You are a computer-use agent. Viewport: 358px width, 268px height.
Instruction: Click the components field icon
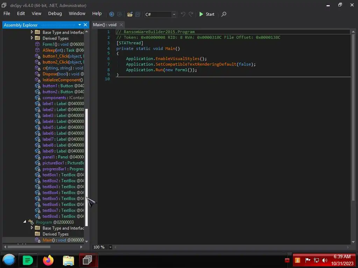(x=37, y=98)
